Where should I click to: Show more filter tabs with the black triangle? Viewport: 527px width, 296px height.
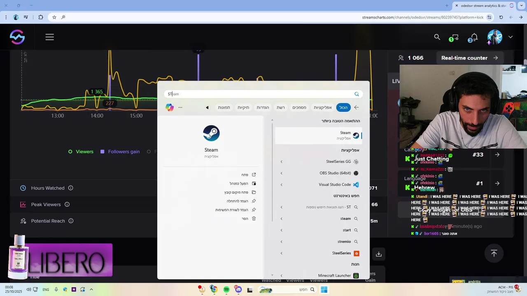pos(207,108)
